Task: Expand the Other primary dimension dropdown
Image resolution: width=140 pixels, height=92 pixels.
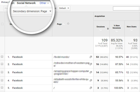Action: (x=44, y=3)
